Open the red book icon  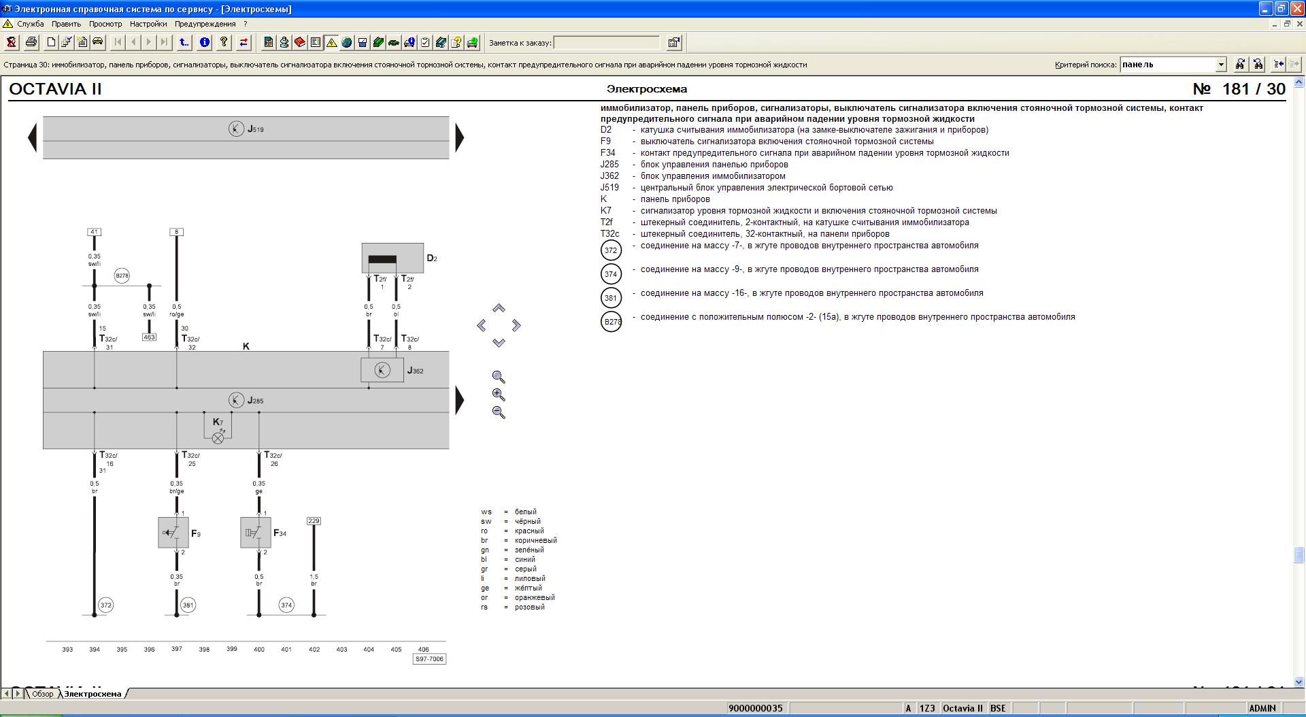tap(300, 42)
